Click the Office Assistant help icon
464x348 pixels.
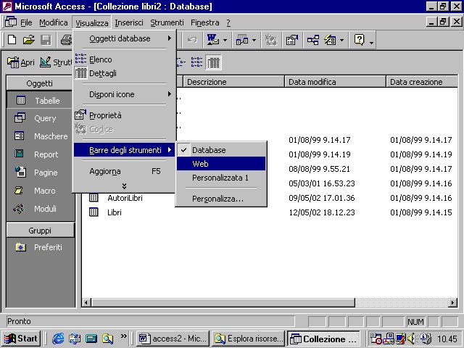pyautogui.click(x=359, y=40)
